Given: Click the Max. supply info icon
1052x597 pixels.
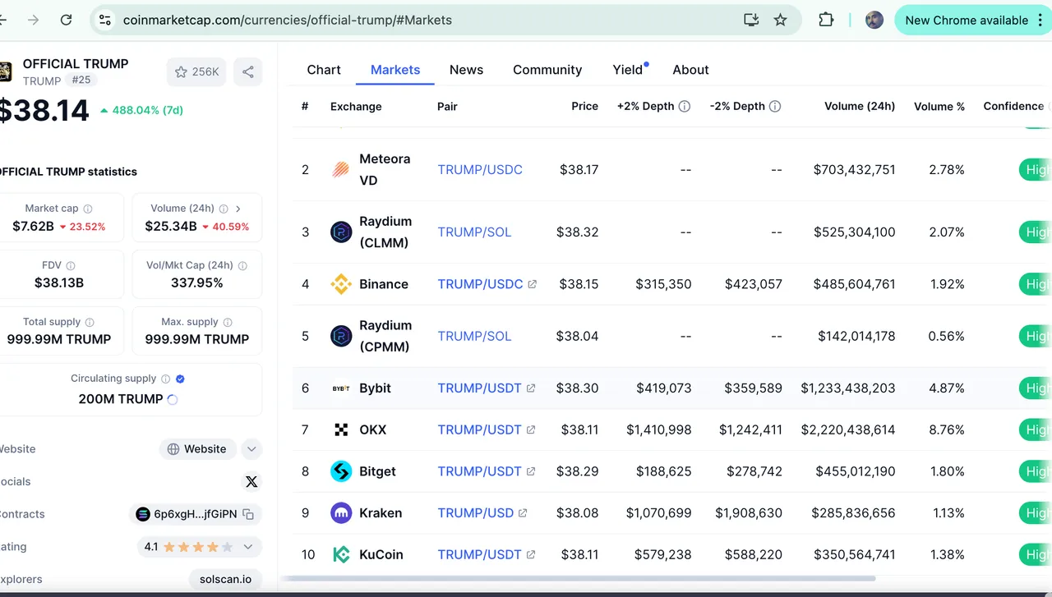Looking at the screenshot, I should tap(228, 323).
